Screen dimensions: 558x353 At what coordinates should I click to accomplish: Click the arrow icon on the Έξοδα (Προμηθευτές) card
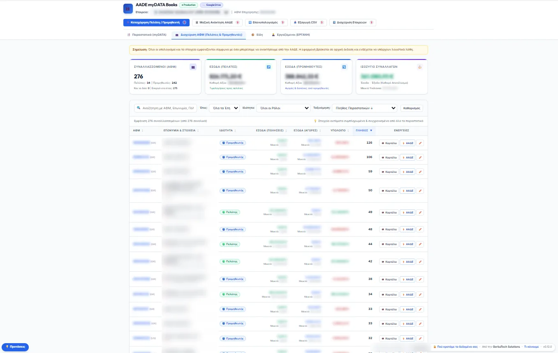(x=344, y=67)
